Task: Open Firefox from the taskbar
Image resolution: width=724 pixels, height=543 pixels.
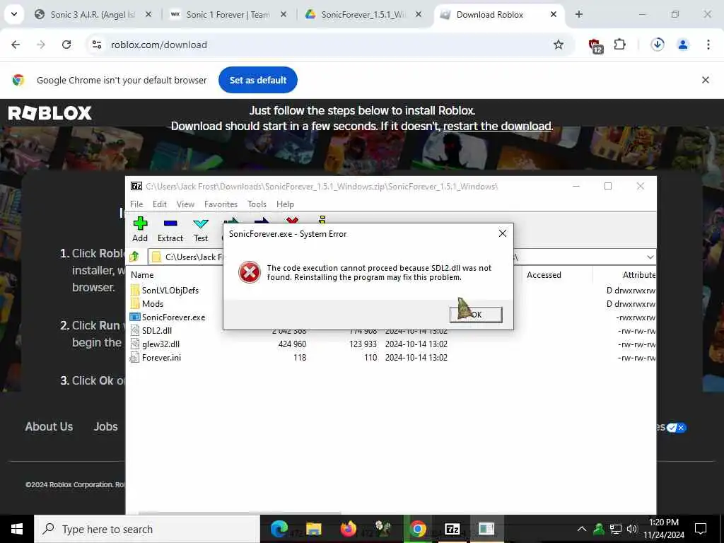Action: tap(349, 529)
